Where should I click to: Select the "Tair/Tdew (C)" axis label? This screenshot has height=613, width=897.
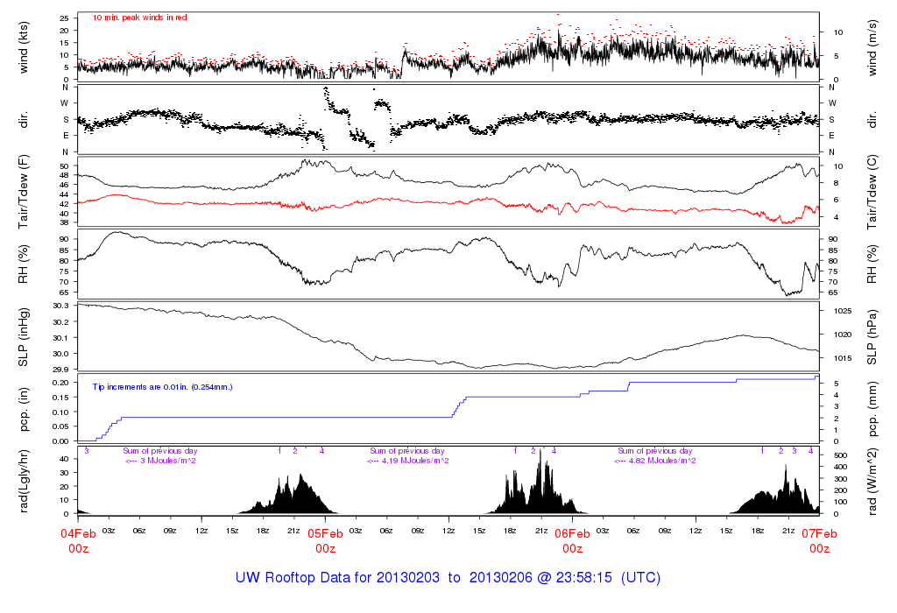click(x=872, y=192)
